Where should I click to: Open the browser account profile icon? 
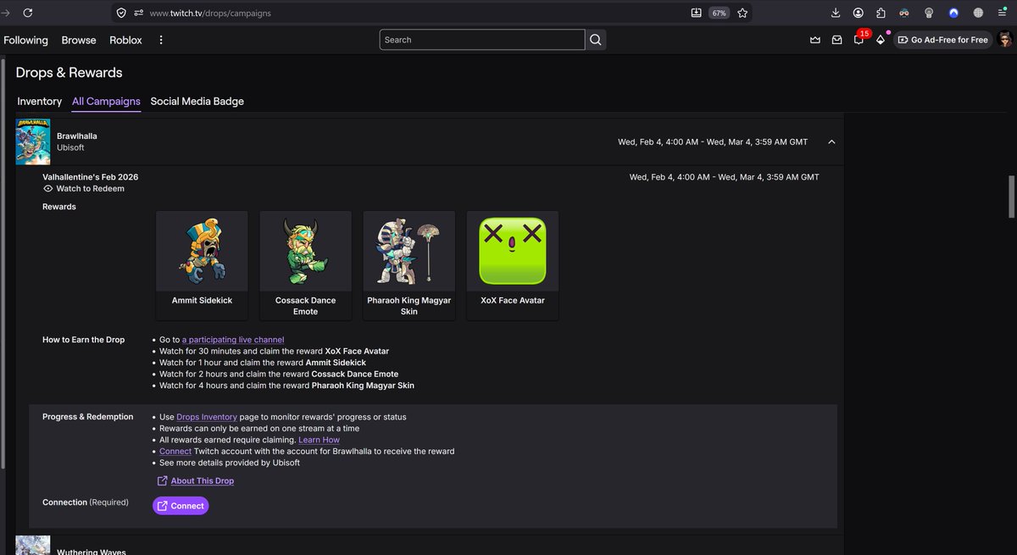pyautogui.click(x=859, y=13)
